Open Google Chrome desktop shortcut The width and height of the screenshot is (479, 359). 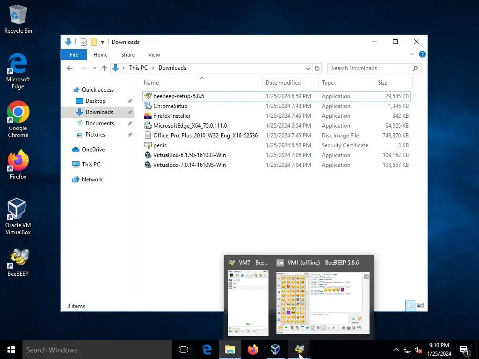tap(18, 119)
